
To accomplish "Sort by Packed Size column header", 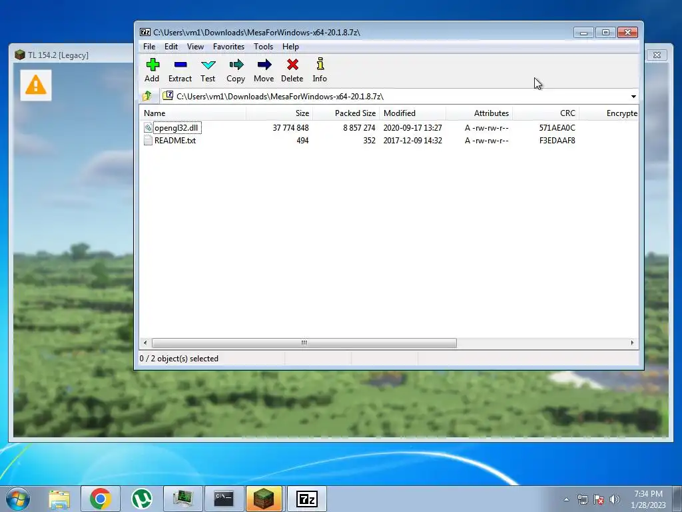I will point(346,113).
